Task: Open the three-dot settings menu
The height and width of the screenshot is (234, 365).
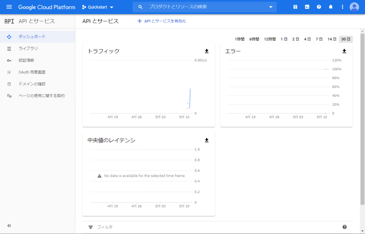Action: click(342, 7)
